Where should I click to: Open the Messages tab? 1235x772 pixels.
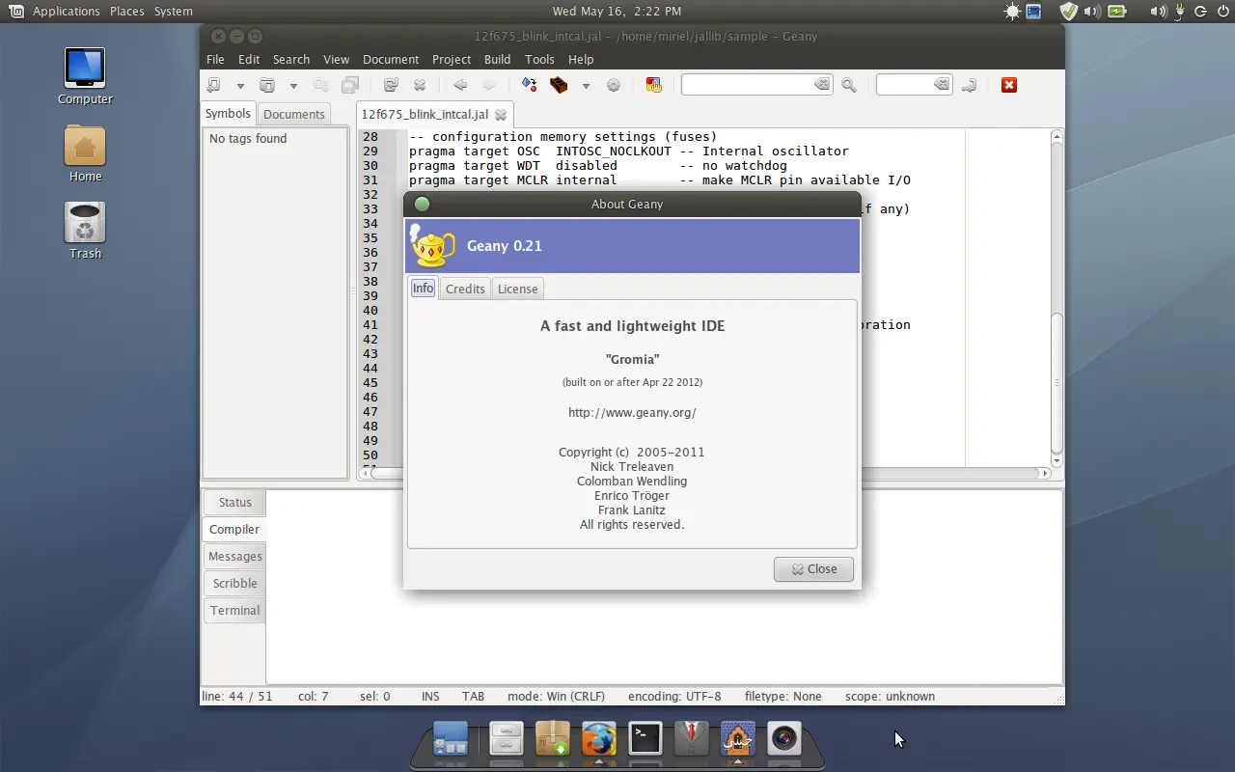[234, 556]
